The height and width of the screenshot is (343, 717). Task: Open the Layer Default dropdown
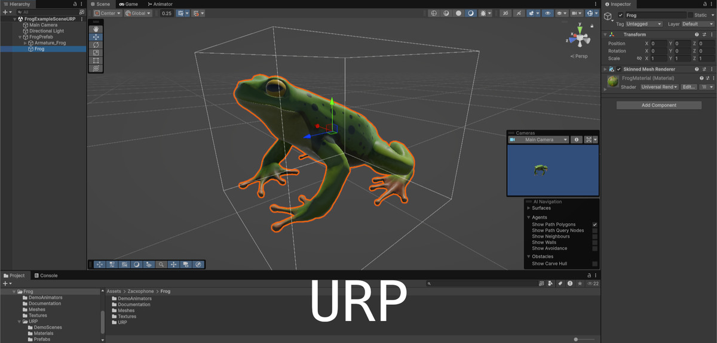tap(697, 24)
